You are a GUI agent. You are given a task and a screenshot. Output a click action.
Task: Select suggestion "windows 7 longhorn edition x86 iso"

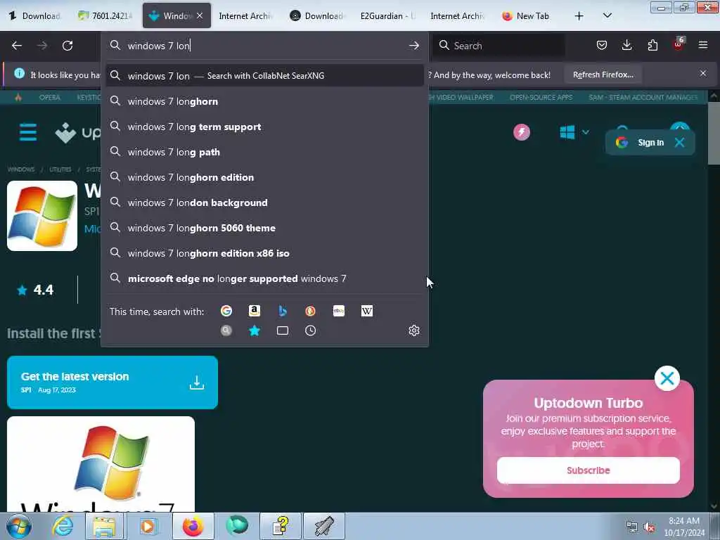pyautogui.click(x=264, y=252)
